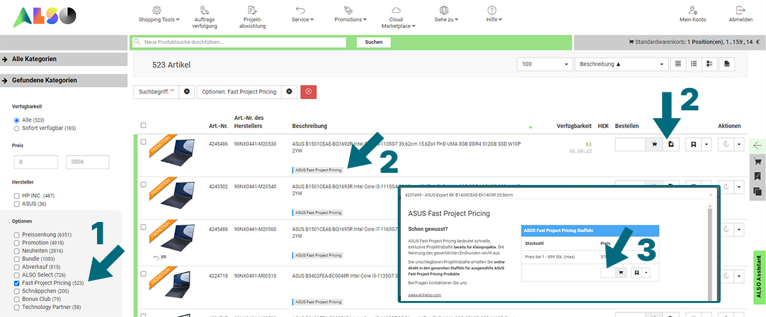
Task: Add article 4245486 to cart icon
Action: (654, 144)
